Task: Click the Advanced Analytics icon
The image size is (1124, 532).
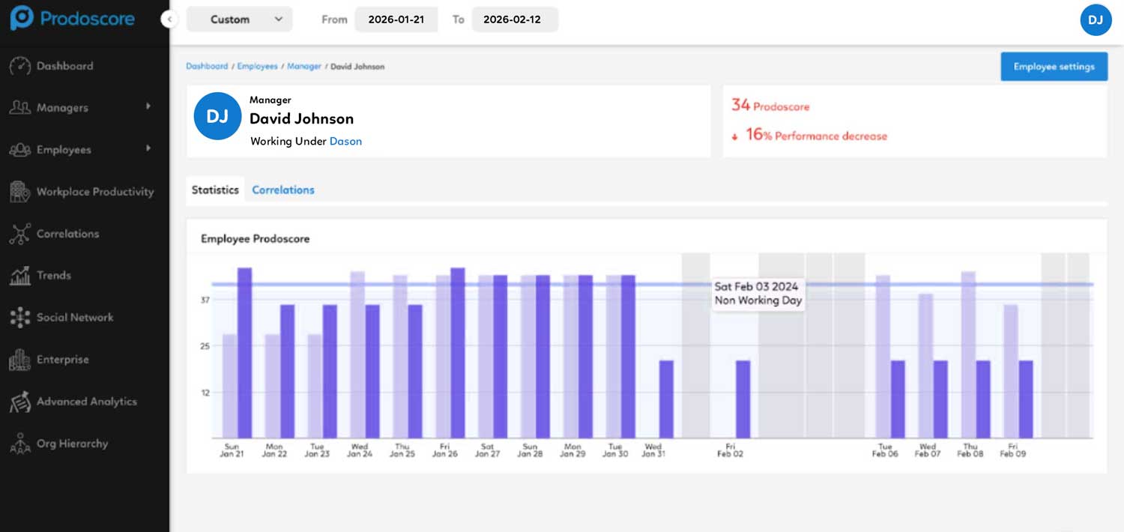Action: pyautogui.click(x=20, y=402)
